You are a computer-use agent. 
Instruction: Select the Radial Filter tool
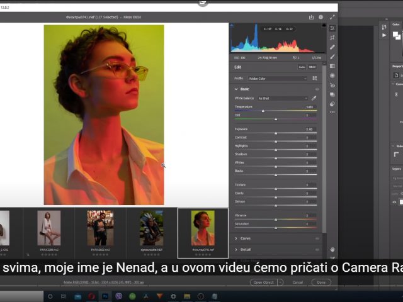click(332, 75)
